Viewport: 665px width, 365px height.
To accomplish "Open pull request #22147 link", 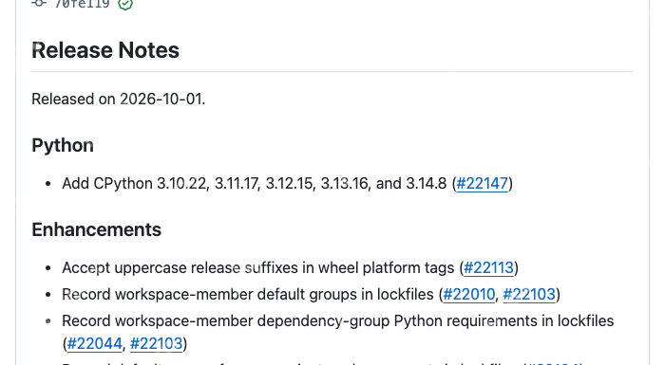I will pyautogui.click(x=482, y=184).
